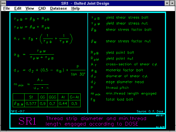Open the Edit menu

18,8
